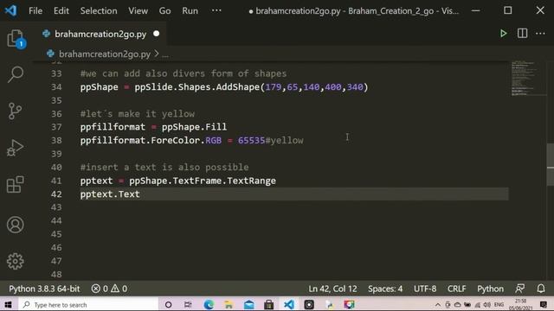Click line number 38 in the gutter

56,140
